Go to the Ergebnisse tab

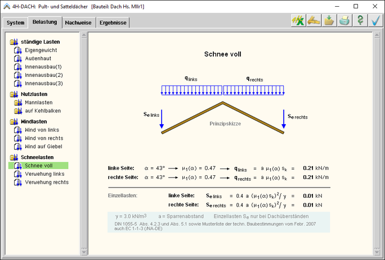113,23
